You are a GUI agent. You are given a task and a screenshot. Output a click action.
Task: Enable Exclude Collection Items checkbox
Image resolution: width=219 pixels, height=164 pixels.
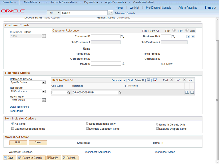[x=87, y=129]
